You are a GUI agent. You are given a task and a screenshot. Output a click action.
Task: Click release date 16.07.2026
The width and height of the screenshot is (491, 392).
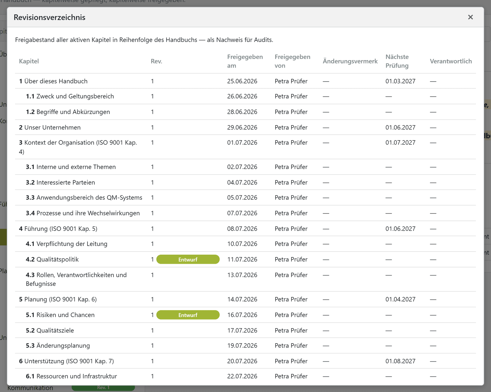(242, 315)
